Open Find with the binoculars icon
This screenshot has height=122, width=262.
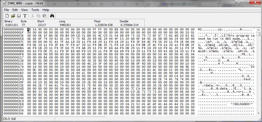click(52, 16)
